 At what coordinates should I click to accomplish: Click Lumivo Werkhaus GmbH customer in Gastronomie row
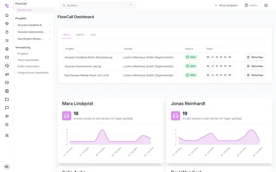click(148, 66)
